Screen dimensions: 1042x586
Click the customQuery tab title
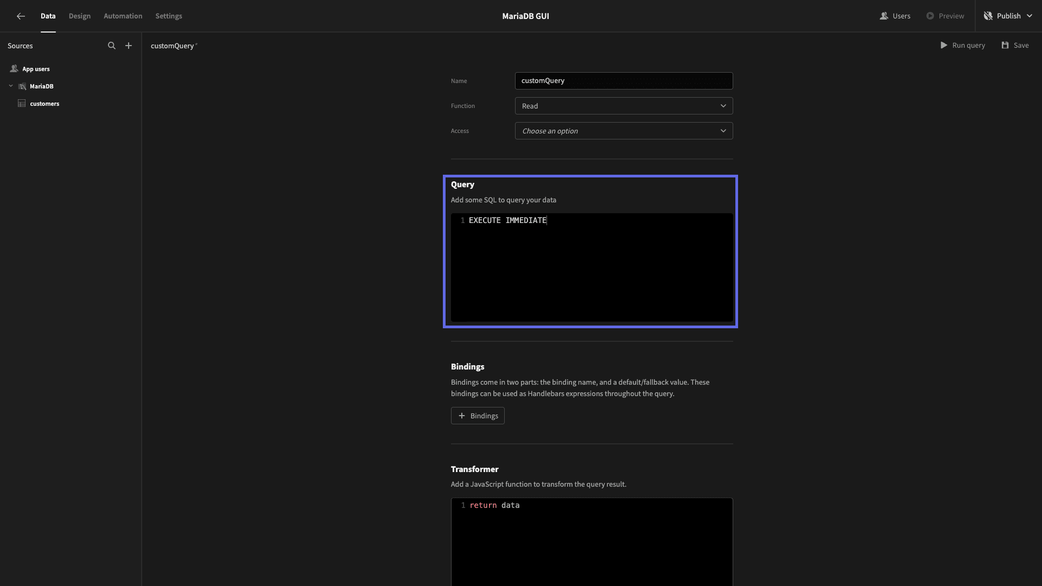click(173, 46)
